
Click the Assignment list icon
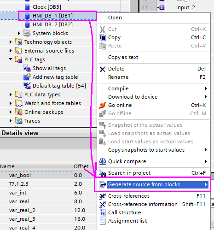click(103, 221)
